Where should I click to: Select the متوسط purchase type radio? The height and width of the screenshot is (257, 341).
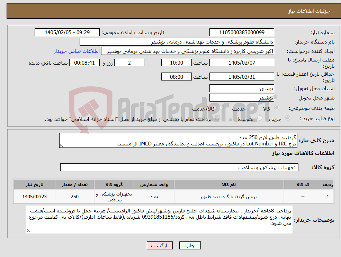click(x=260, y=118)
